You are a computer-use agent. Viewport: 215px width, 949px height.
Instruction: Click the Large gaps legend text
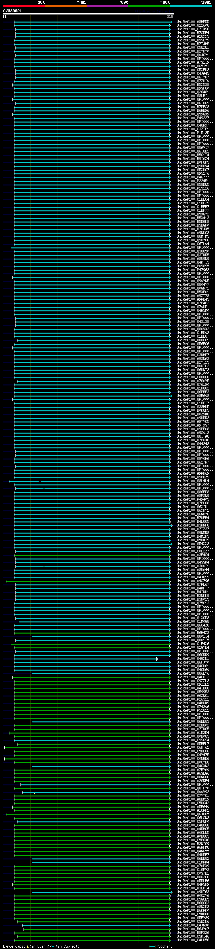(41, 946)
